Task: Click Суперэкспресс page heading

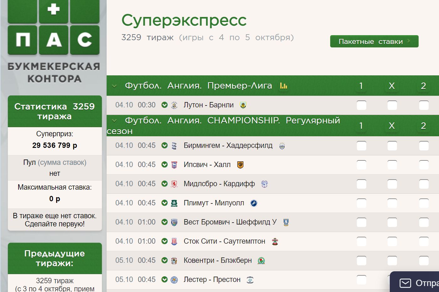Action: (184, 20)
